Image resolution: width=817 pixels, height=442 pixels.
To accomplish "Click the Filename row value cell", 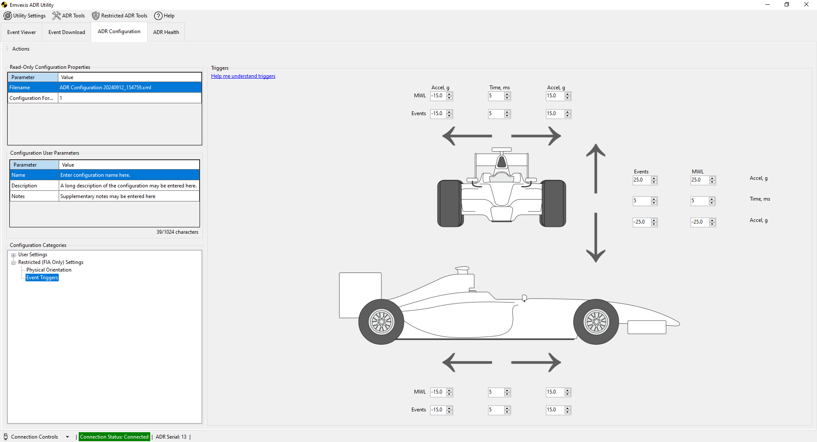I will tap(130, 88).
